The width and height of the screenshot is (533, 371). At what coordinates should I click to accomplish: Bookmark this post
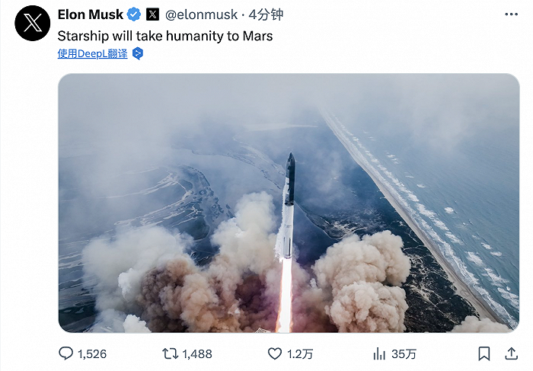(484, 353)
